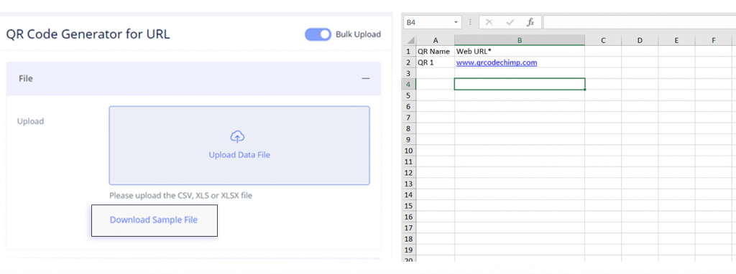The height and width of the screenshot is (274, 736).
Task: Click the Download Sample File link
Action: [154, 220]
